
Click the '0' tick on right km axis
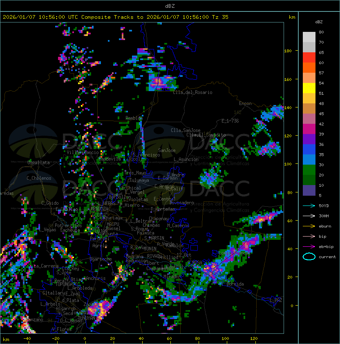pyautogui.click(x=292, y=306)
